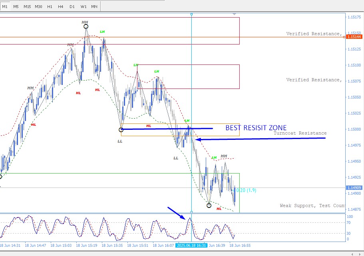Select the M30 timeframe button
Screen dimensions: 364x256
click(38, 7)
